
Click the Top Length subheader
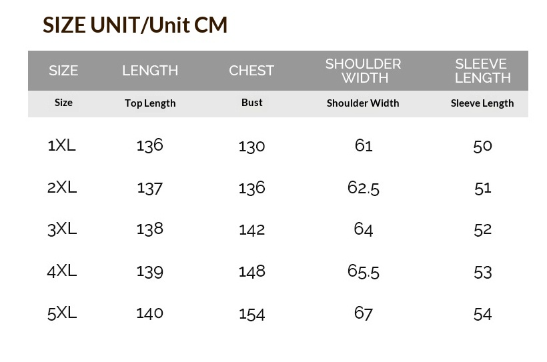click(x=150, y=103)
